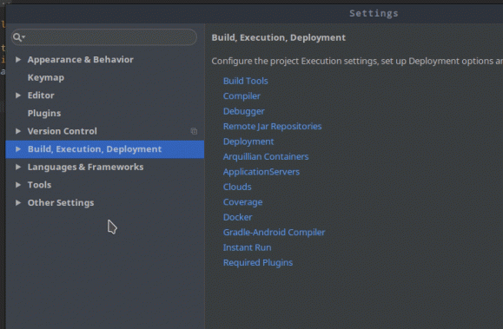Open the Compiler link
The image size is (503, 329).
coord(242,96)
